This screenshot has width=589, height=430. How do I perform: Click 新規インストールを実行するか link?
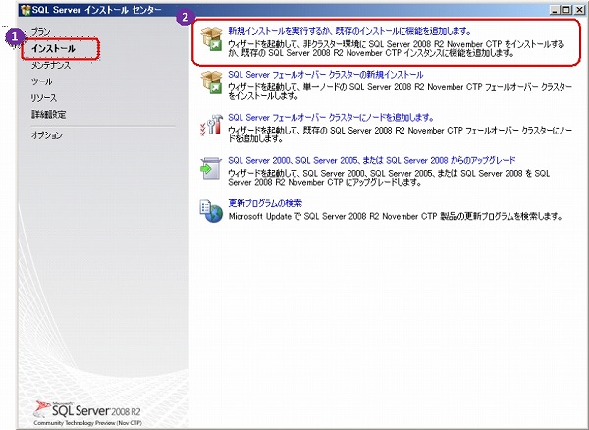[349, 31]
